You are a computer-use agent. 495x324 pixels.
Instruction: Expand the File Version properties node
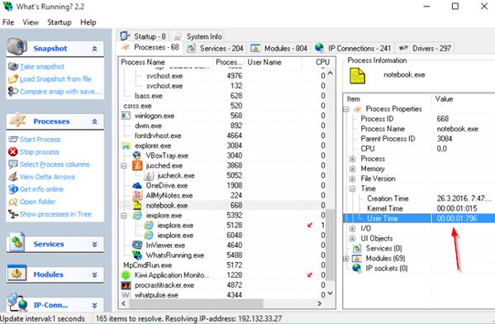click(x=352, y=179)
